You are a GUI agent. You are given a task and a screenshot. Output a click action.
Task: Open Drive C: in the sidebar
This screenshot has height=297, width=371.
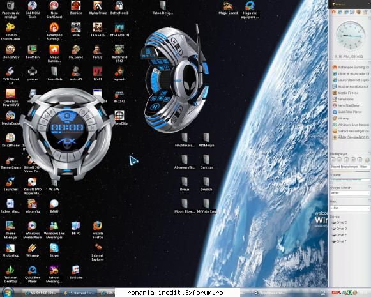(340, 222)
